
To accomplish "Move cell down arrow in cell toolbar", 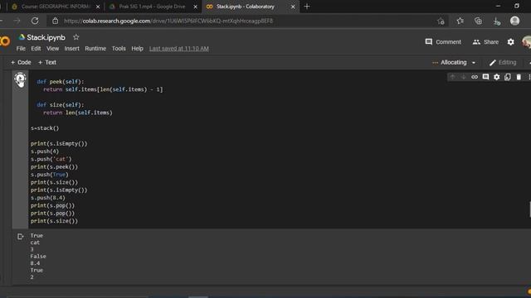I will 463,77.
